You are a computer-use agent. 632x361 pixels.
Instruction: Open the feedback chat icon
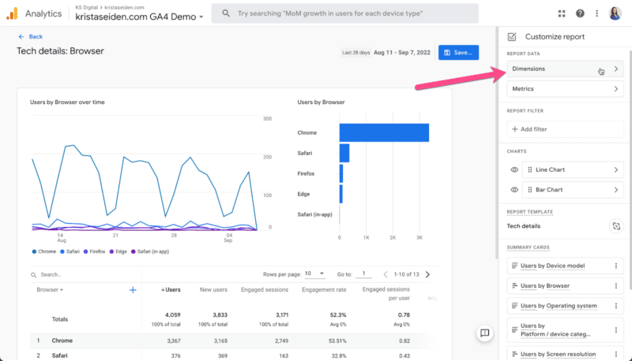(x=485, y=333)
